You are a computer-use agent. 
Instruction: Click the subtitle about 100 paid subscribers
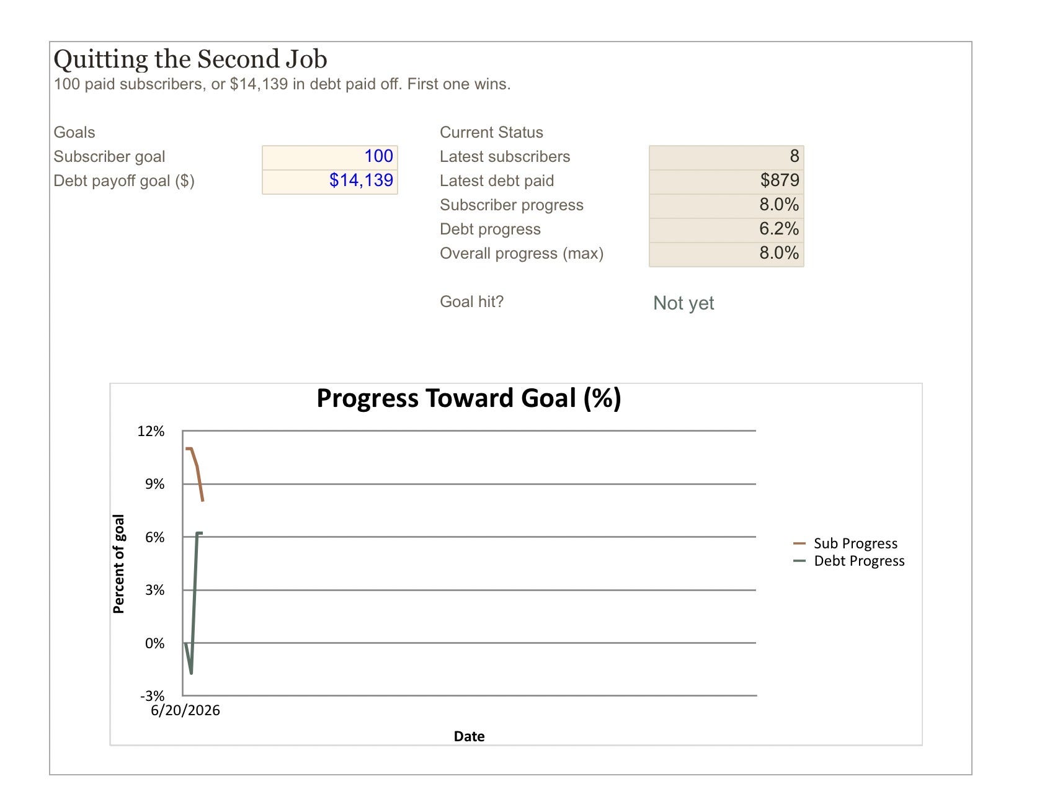pos(282,84)
